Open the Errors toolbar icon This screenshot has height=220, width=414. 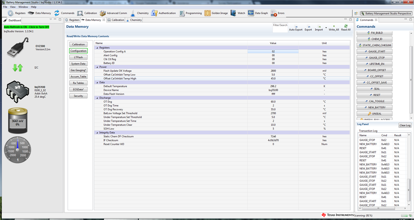click(274, 13)
